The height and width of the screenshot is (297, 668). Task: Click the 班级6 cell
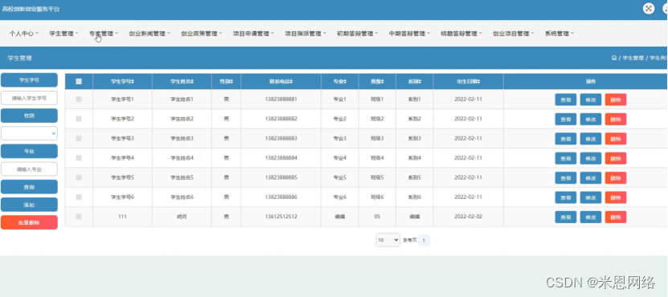coord(377,197)
